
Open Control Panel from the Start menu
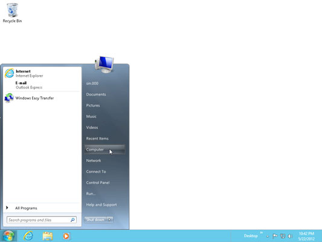(98, 183)
